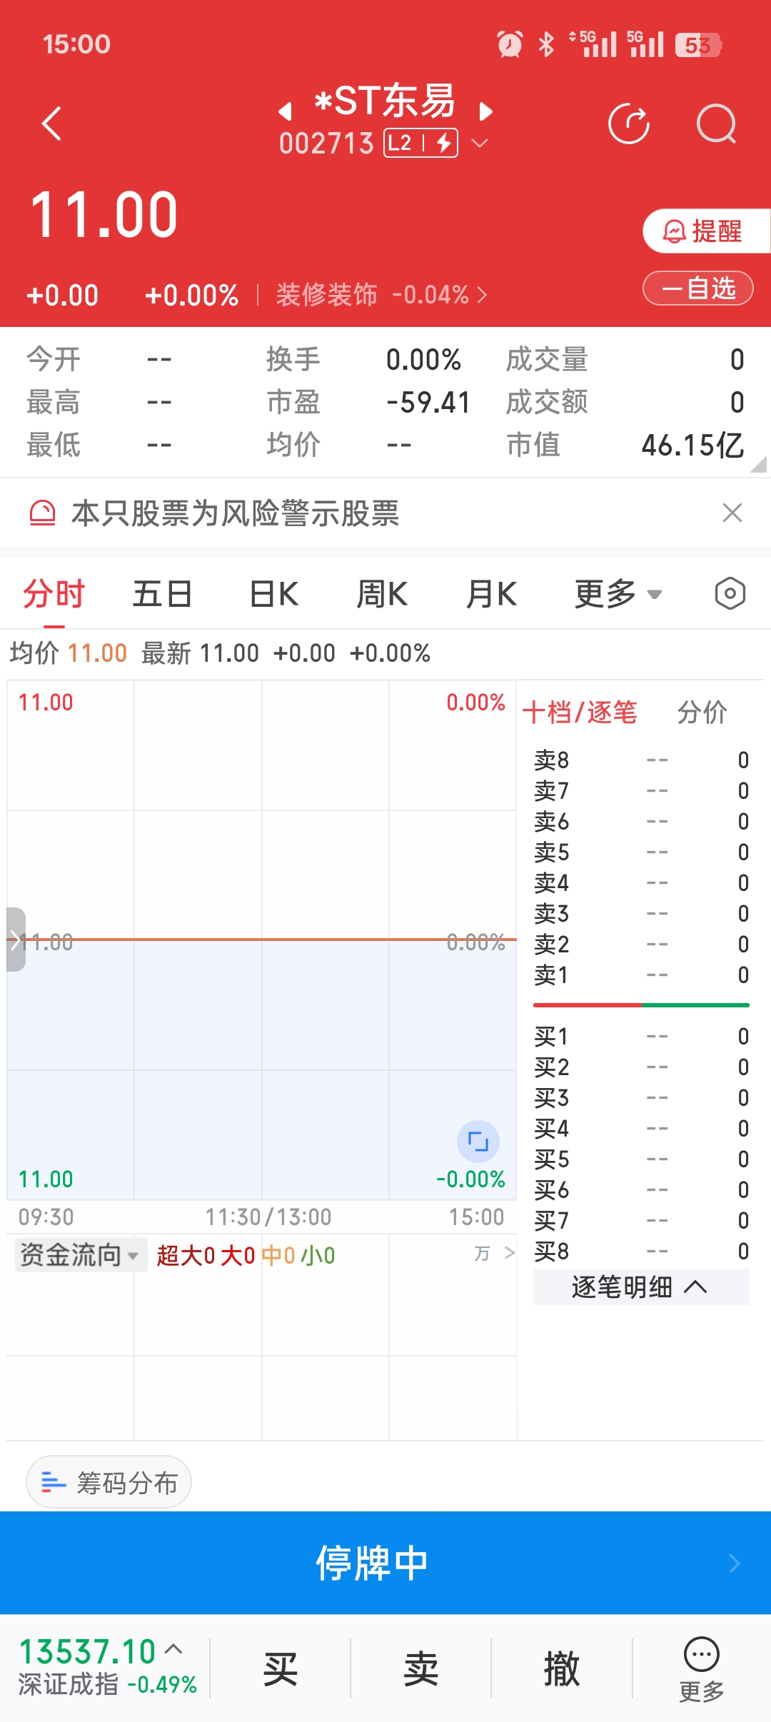This screenshot has width=771, height=1722.
Task: Open the search magnifier icon
Action: pyautogui.click(x=716, y=124)
